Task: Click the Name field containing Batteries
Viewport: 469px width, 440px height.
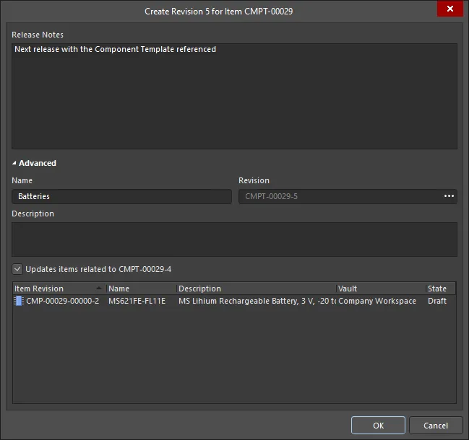Action: tap(121, 196)
